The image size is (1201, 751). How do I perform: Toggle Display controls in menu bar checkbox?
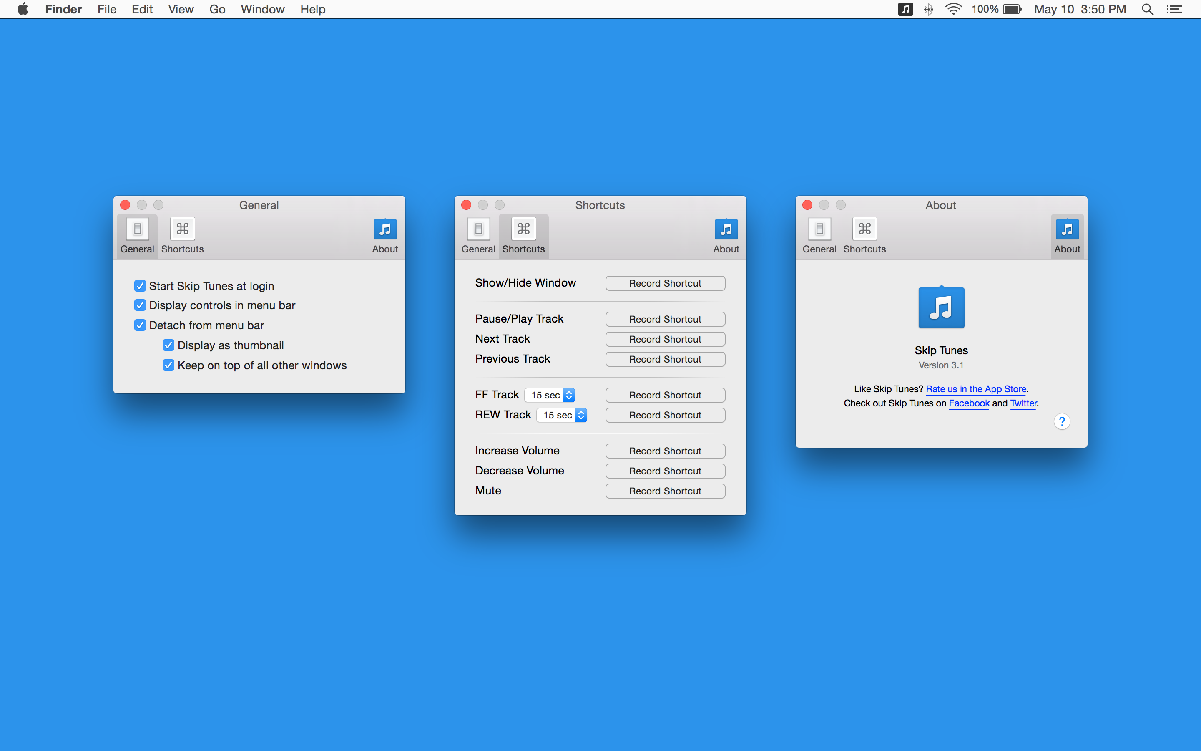140,305
